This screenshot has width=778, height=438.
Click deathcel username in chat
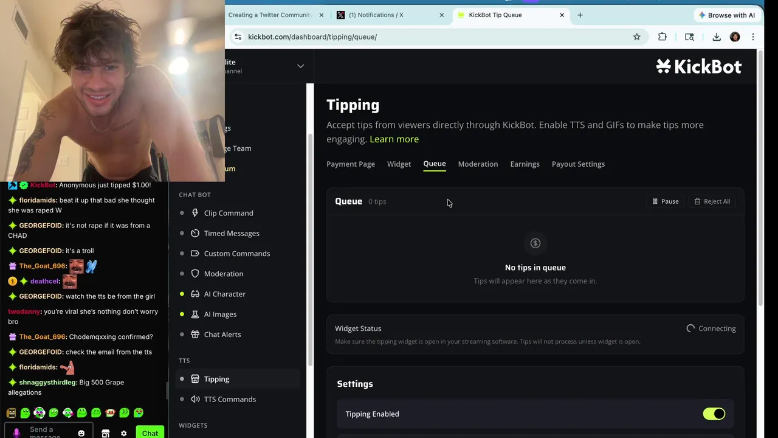pyautogui.click(x=45, y=281)
